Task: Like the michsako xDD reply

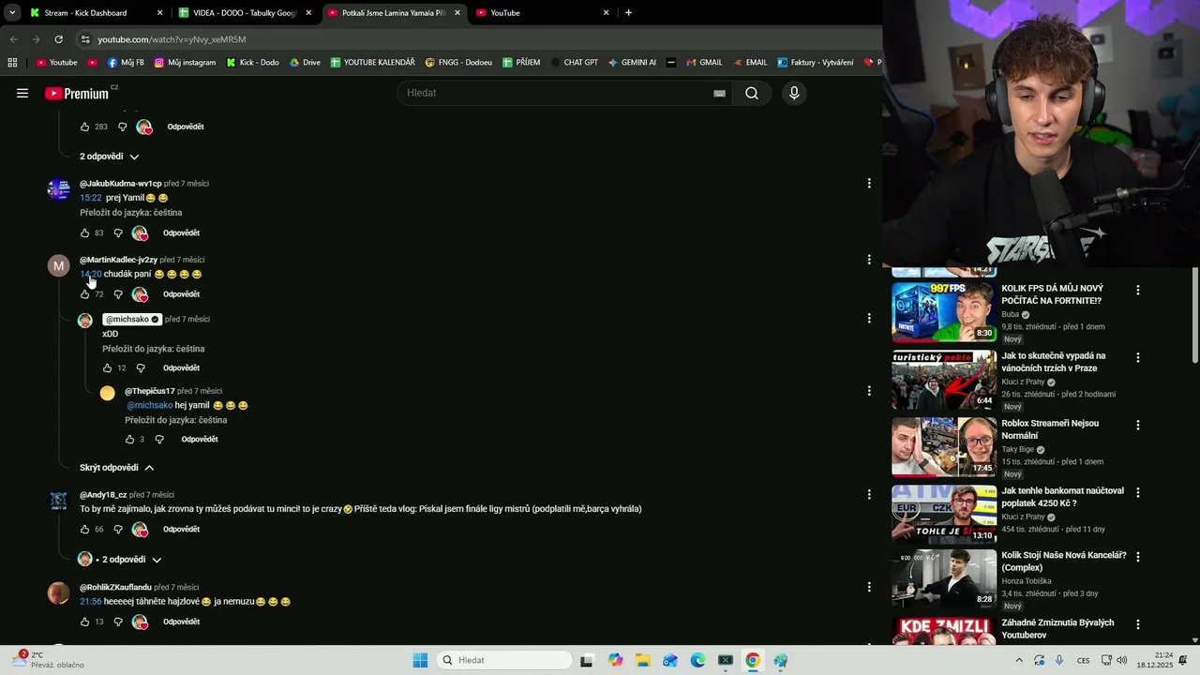Action: (x=107, y=367)
